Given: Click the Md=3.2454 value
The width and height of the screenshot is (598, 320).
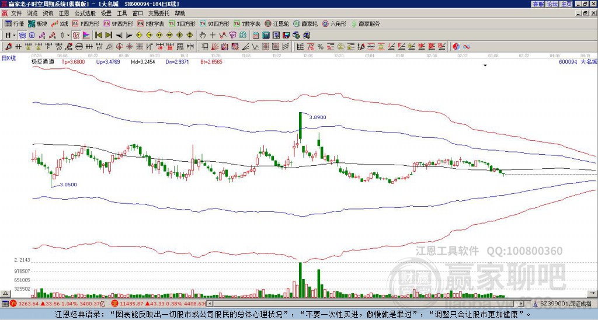Looking at the screenshot, I should coord(143,62).
